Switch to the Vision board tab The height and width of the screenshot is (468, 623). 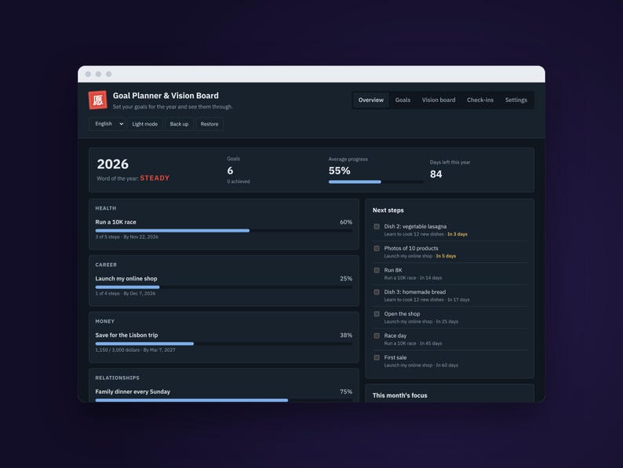pyautogui.click(x=439, y=101)
